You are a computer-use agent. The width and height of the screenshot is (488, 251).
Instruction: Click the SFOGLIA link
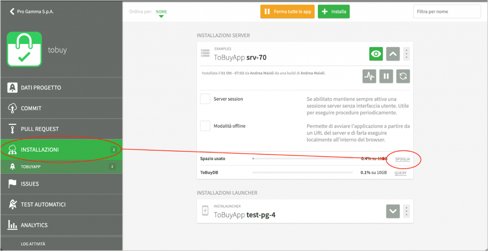pos(403,159)
